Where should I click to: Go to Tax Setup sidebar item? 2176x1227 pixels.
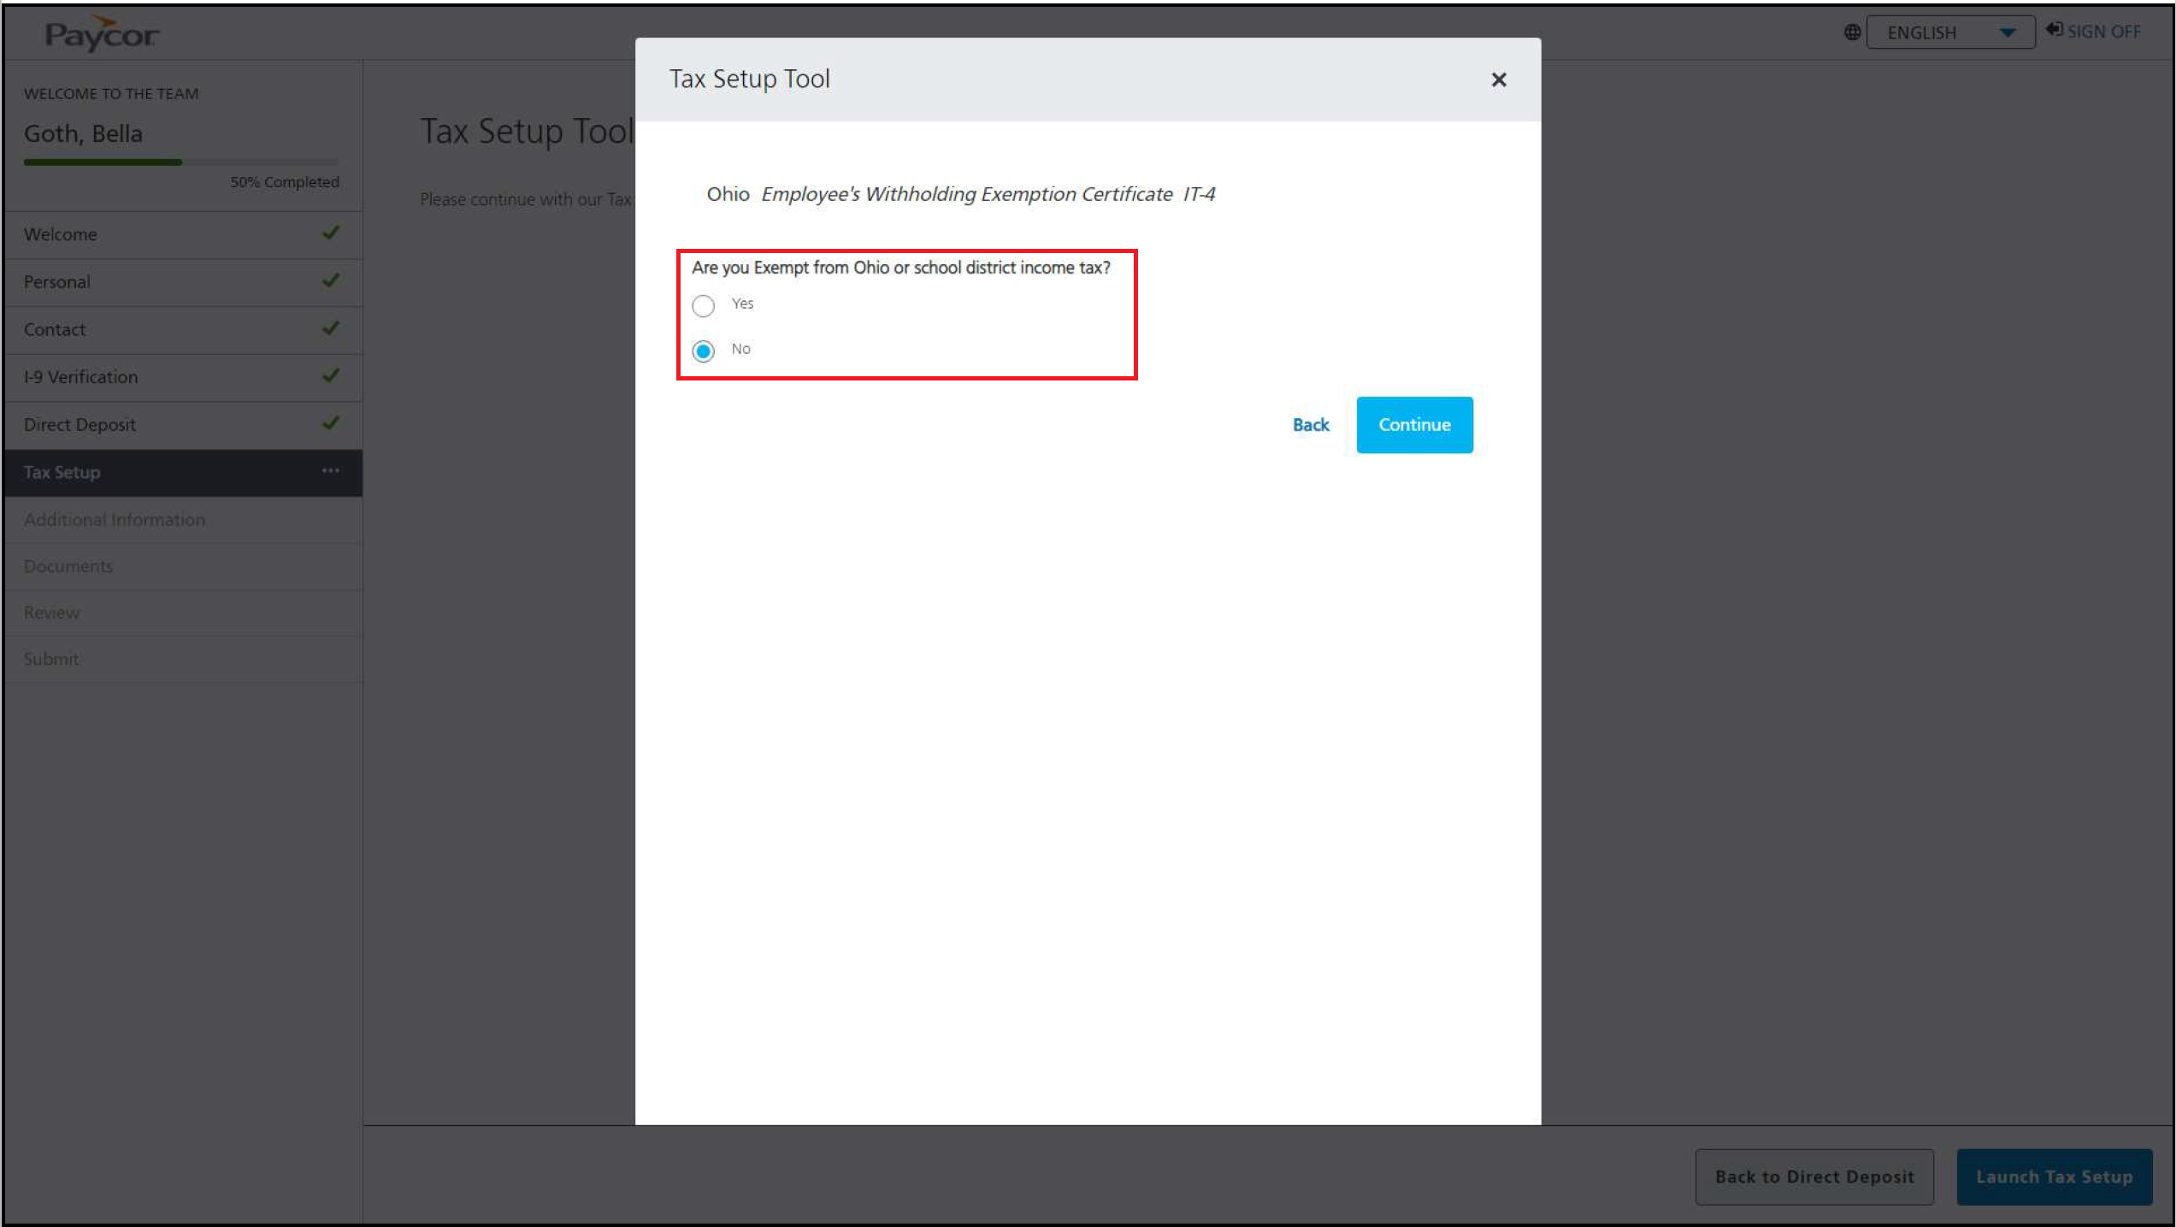(x=62, y=472)
